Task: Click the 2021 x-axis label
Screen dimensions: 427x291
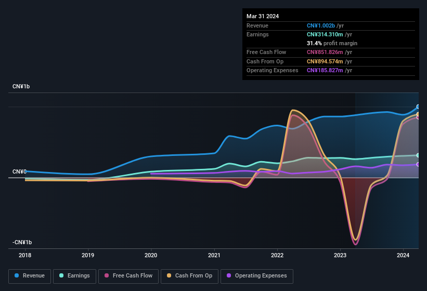Action: (214, 255)
